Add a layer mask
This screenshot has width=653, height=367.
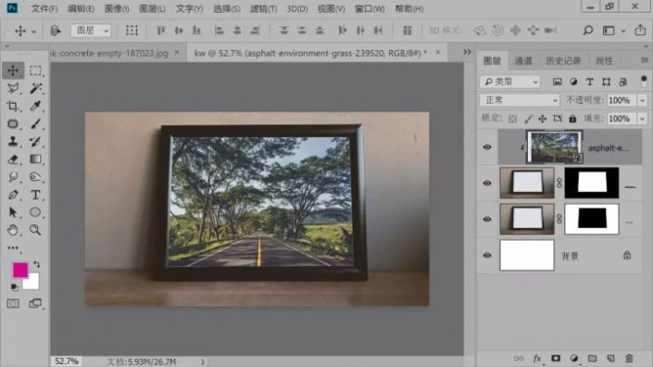(556, 359)
